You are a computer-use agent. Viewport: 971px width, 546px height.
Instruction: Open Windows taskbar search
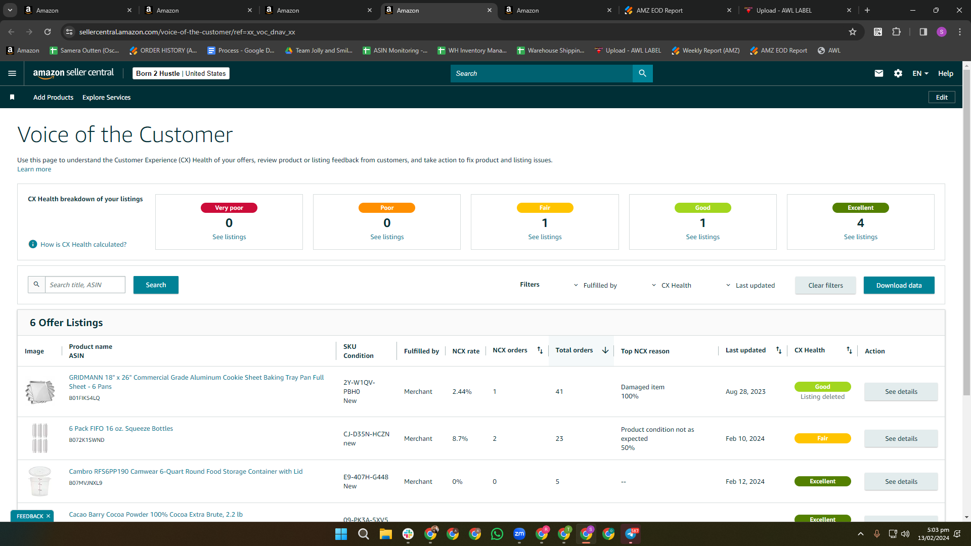363,534
